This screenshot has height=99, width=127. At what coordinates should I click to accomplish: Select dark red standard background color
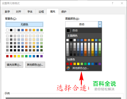7,56
